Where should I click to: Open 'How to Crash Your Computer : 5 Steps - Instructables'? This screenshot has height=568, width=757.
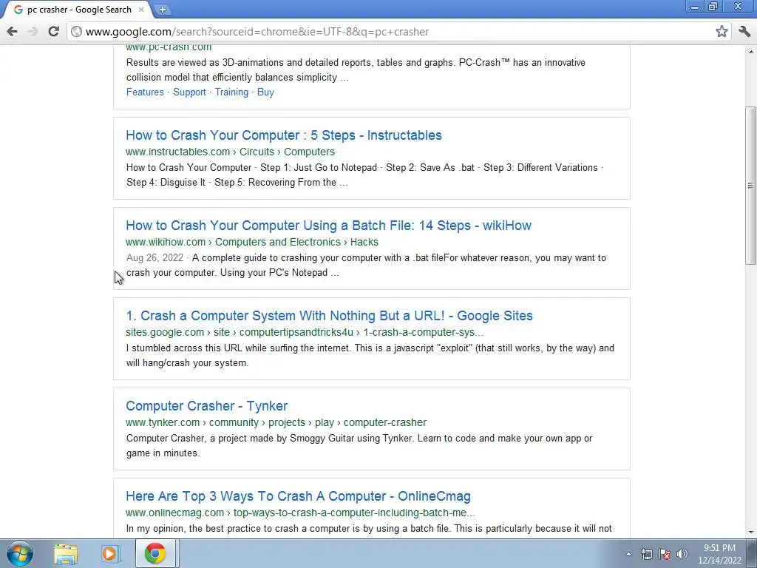[x=283, y=135]
